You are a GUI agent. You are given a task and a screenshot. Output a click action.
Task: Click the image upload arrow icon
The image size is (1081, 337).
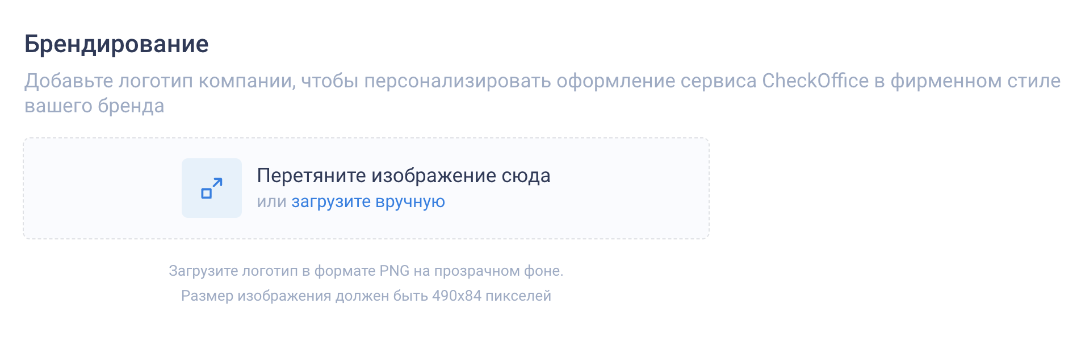[212, 188]
